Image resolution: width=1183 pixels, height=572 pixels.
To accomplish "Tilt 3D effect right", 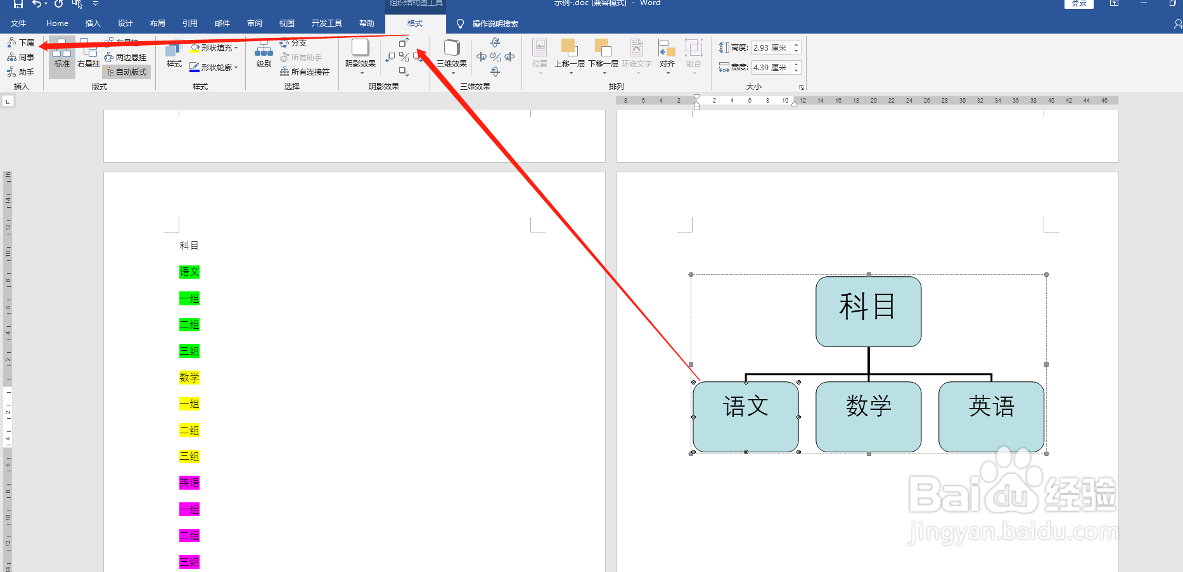I will [509, 57].
